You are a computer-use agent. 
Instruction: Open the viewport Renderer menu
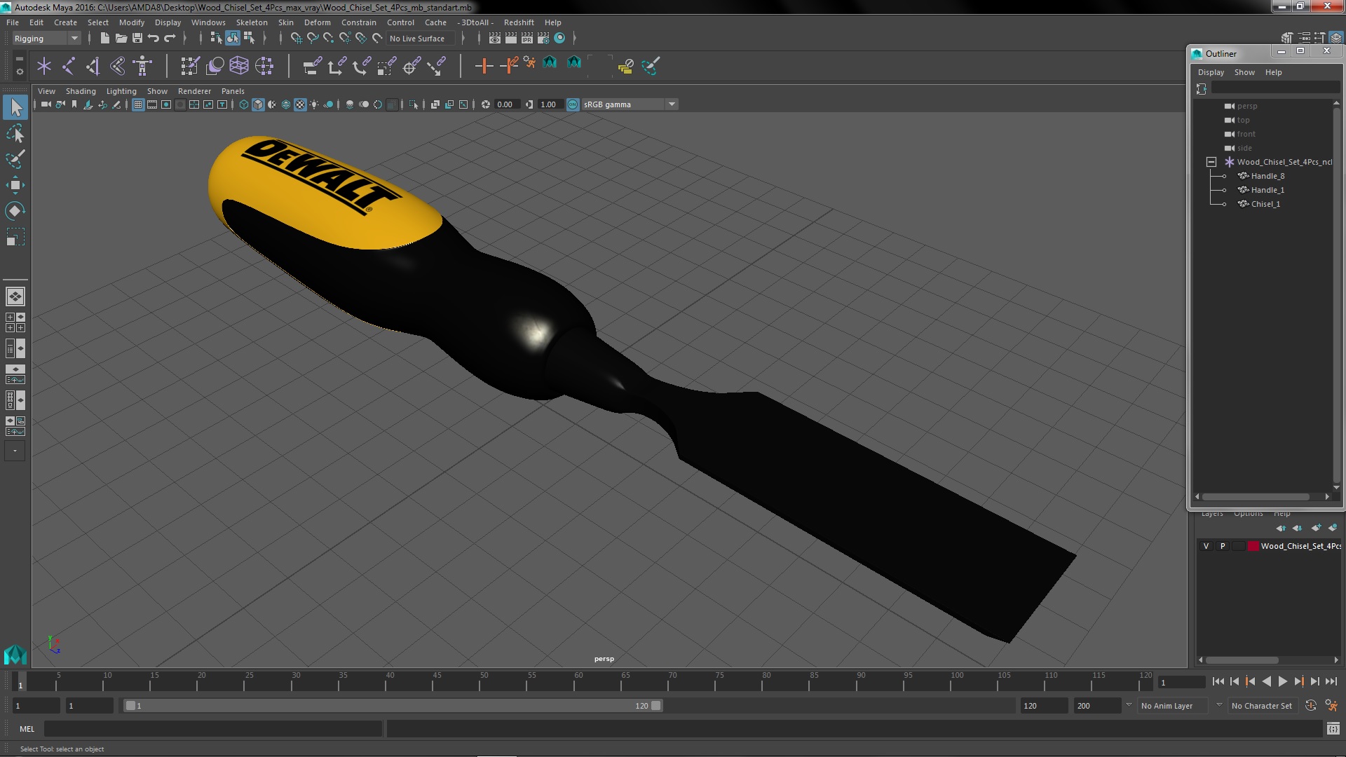194,91
